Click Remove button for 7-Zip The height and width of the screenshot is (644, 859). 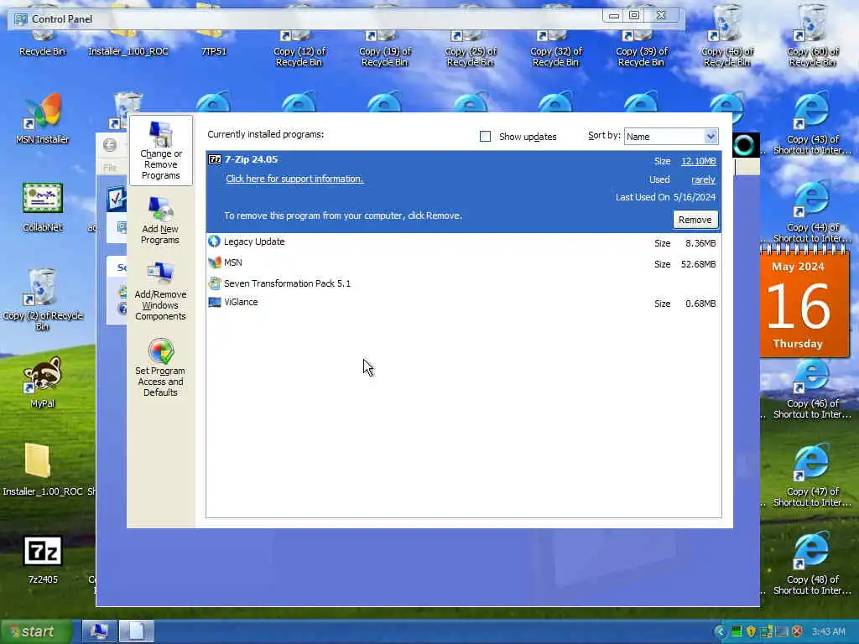click(695, 220)
